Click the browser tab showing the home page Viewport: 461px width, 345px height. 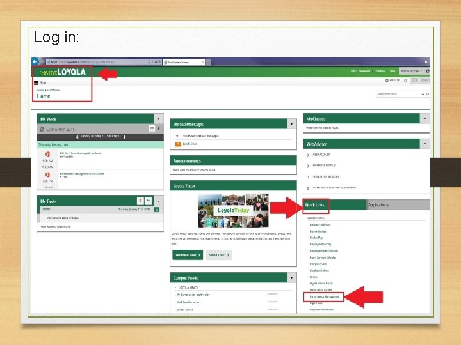tap(184, 62)
